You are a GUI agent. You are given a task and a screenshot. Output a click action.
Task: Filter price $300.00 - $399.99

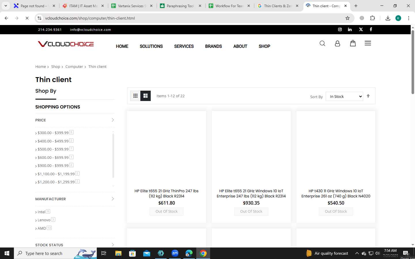pos(53,133)
